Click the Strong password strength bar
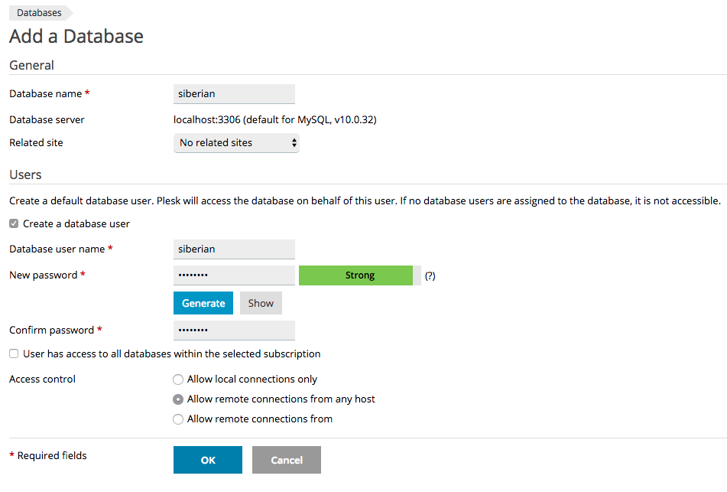The width and height of the screenshot is (727, 492). (359, 275)
